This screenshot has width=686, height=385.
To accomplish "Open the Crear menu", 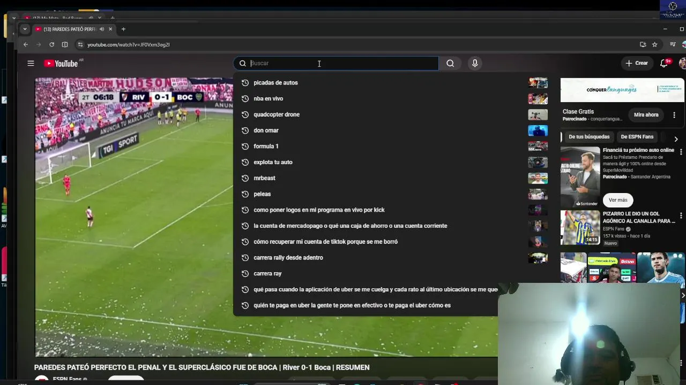I will coord(637,63).
